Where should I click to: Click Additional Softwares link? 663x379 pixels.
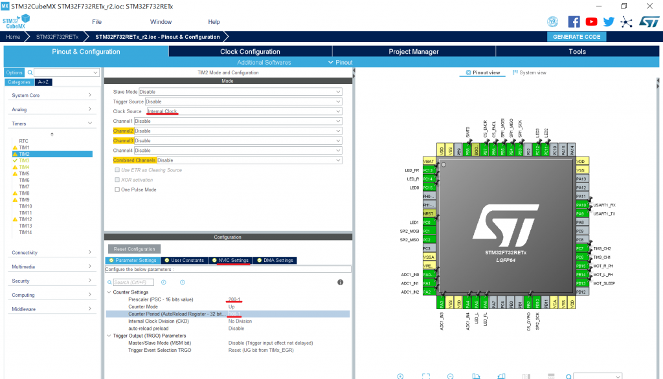click(264, 62)
